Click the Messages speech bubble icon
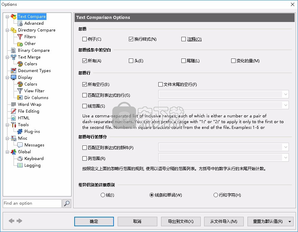Screen dimensions: 298x232 [x=20, y=145]
